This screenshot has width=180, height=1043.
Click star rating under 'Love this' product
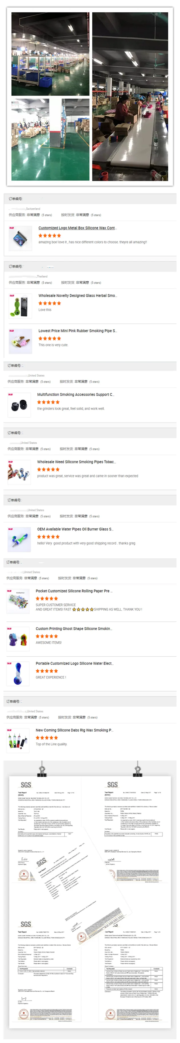pyautogui.click(x=49, y=303)
